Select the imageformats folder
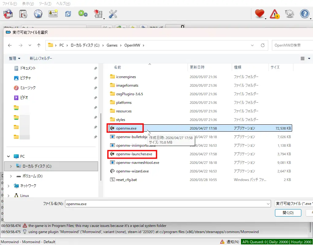Image resolution: width=313 pixels, height=245 pixels. click(127, 85)
